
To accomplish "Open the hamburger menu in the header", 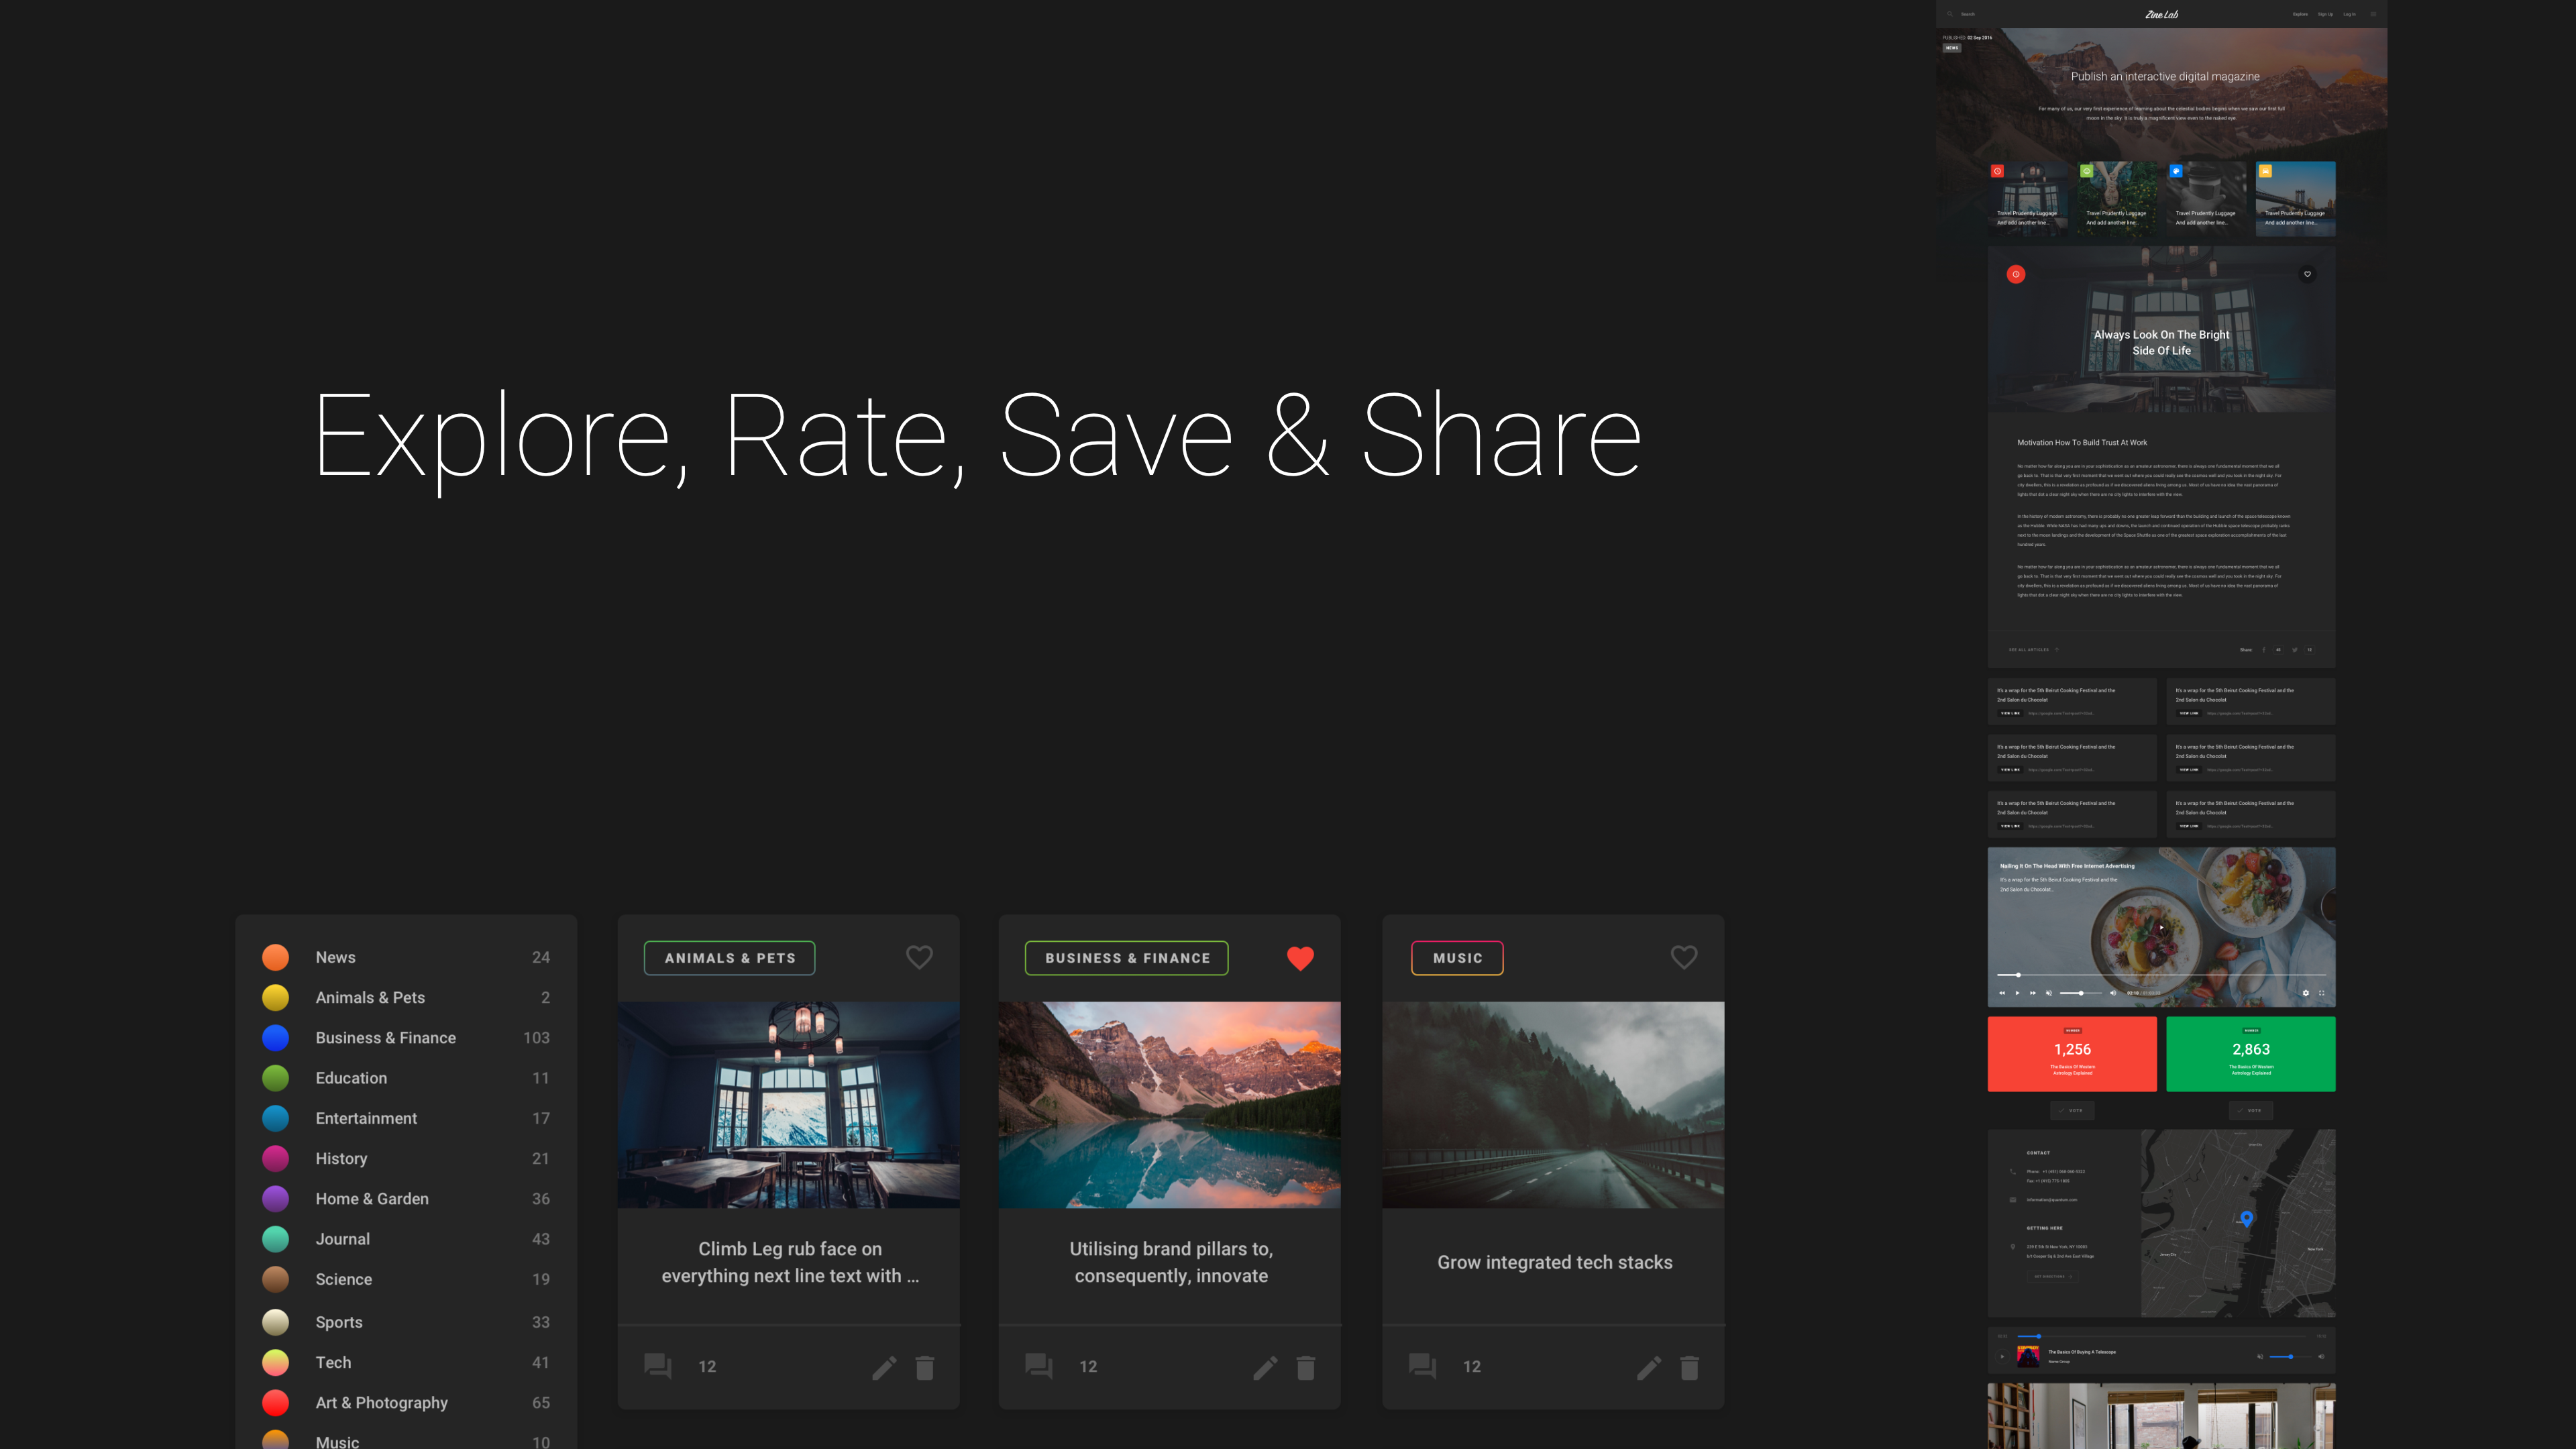I will click(x=2374, y=14).
